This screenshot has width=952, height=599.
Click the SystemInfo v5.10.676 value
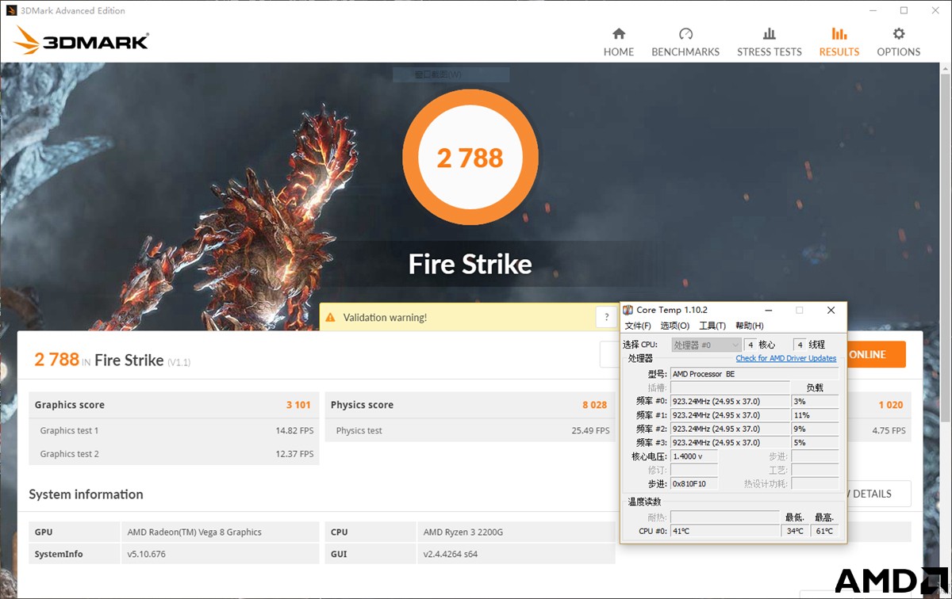pos(220,554)
